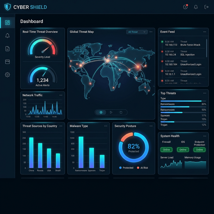Select the Dashboard grid icon in sidebar

click(x=7, y=22)
